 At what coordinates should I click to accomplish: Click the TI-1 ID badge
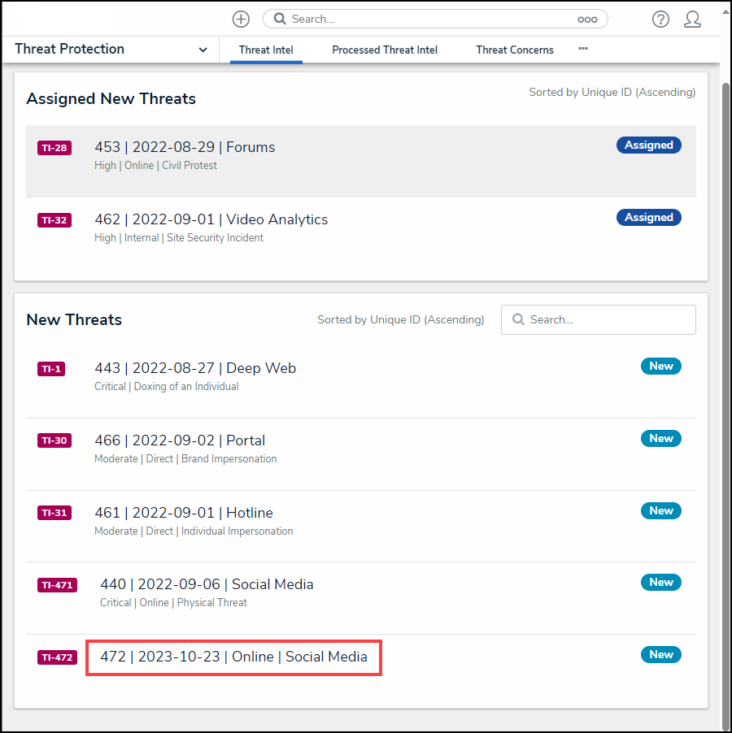51,369
